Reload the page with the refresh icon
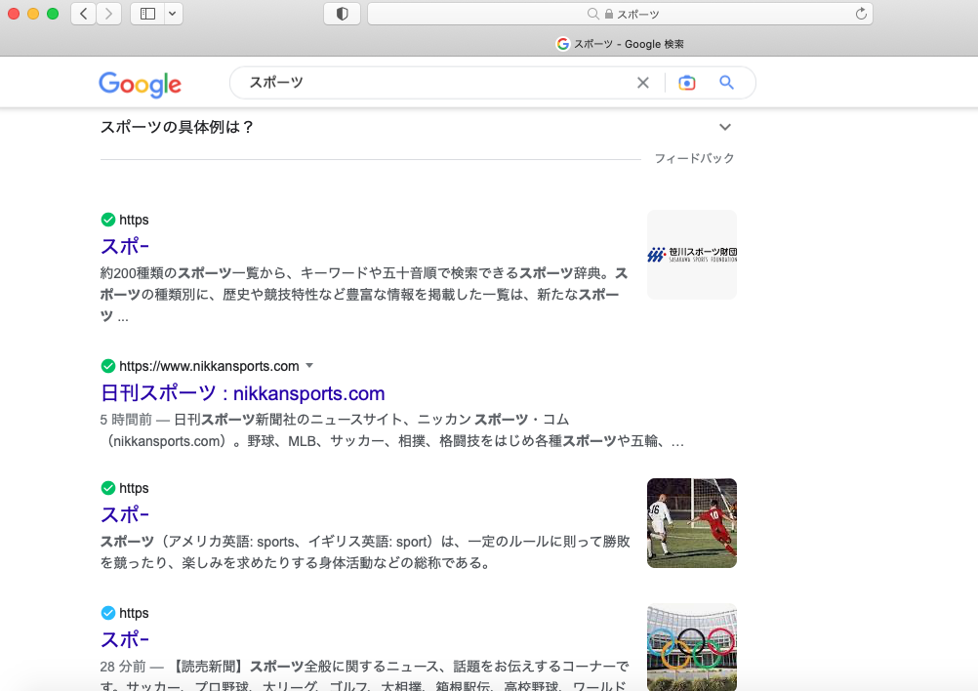Viewport: 978px width, 691px height. coord(861,14)
